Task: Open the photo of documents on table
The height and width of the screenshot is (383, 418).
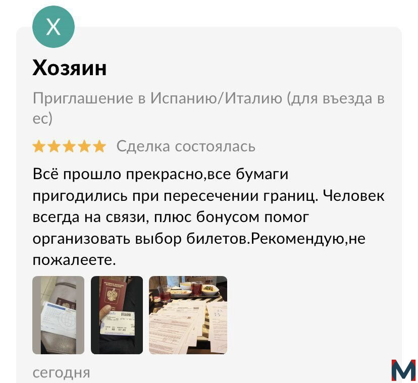Action: [188, 315]
